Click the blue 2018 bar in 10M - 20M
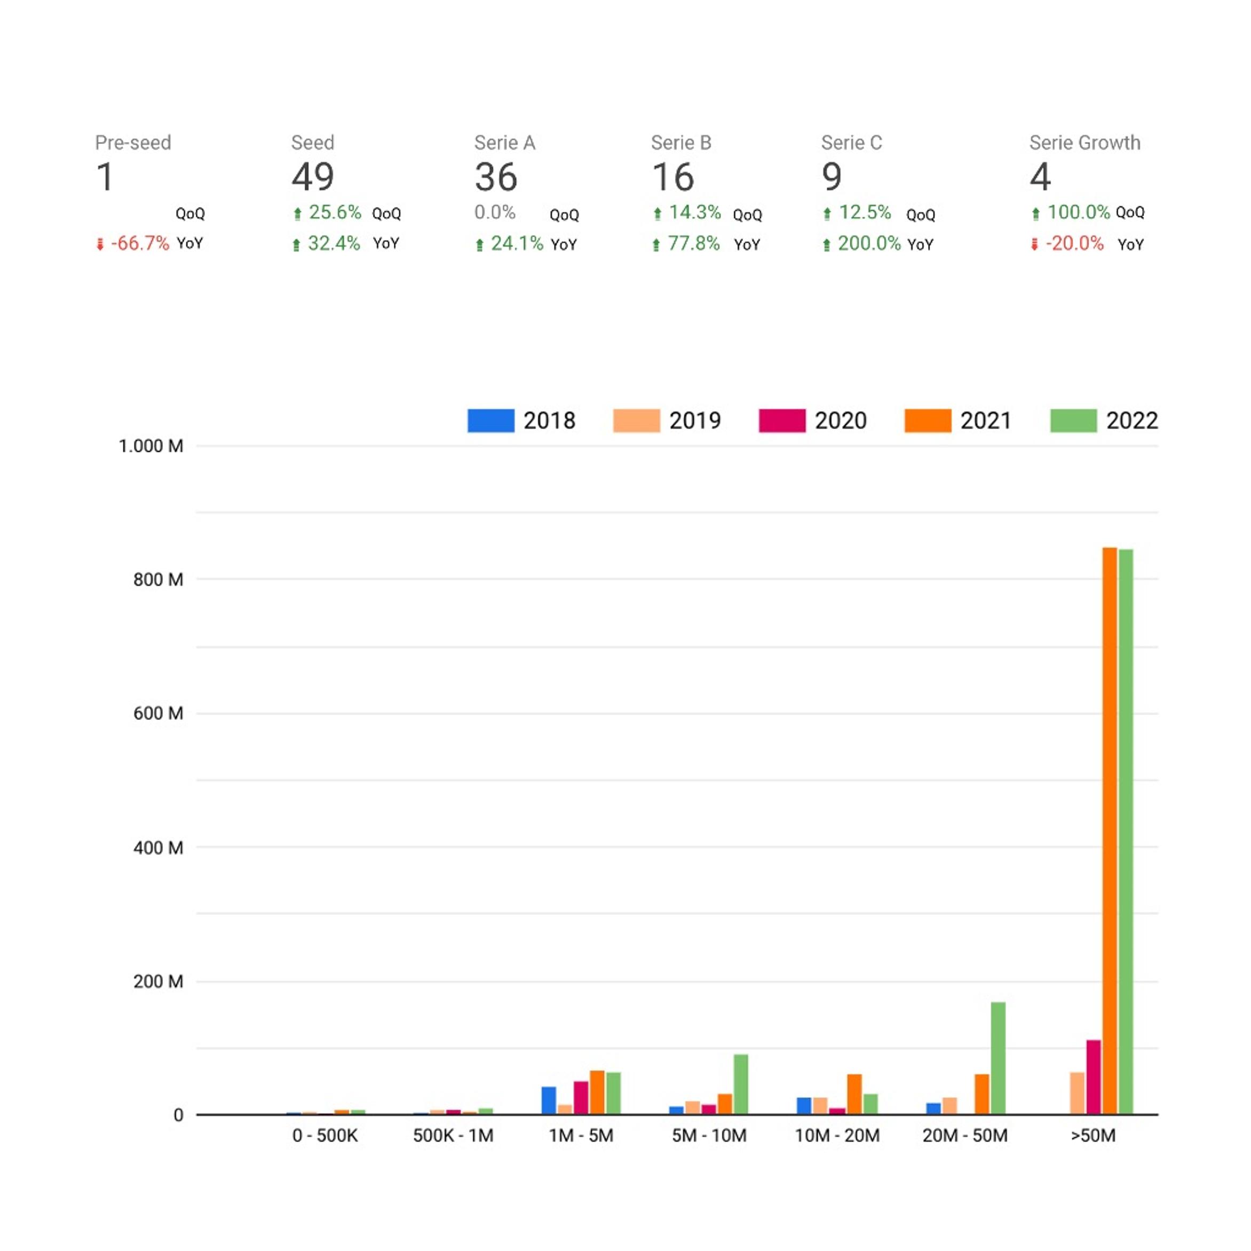The image size is (1251, 1251). pos(804,1105)
